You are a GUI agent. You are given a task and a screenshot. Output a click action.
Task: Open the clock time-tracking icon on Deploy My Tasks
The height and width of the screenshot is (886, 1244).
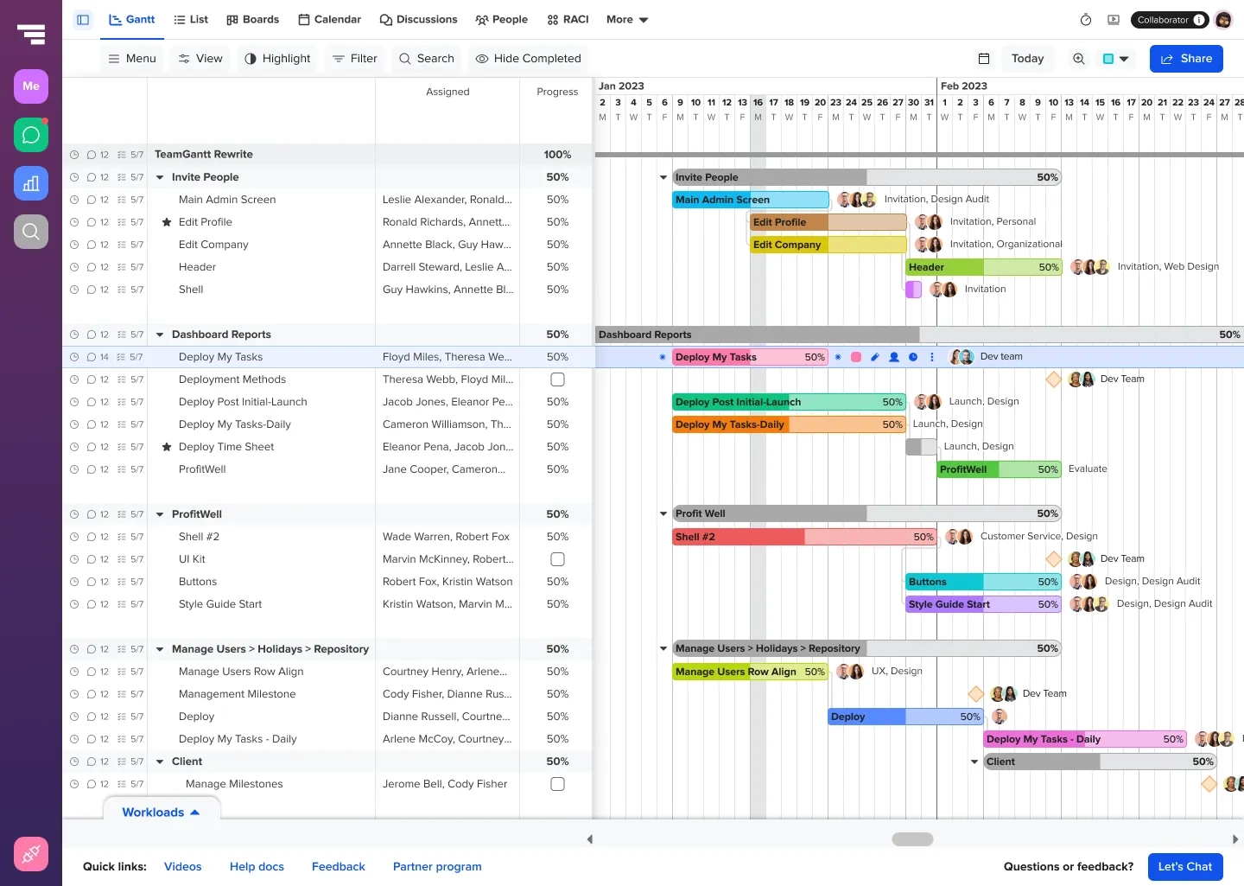(913, 357)
